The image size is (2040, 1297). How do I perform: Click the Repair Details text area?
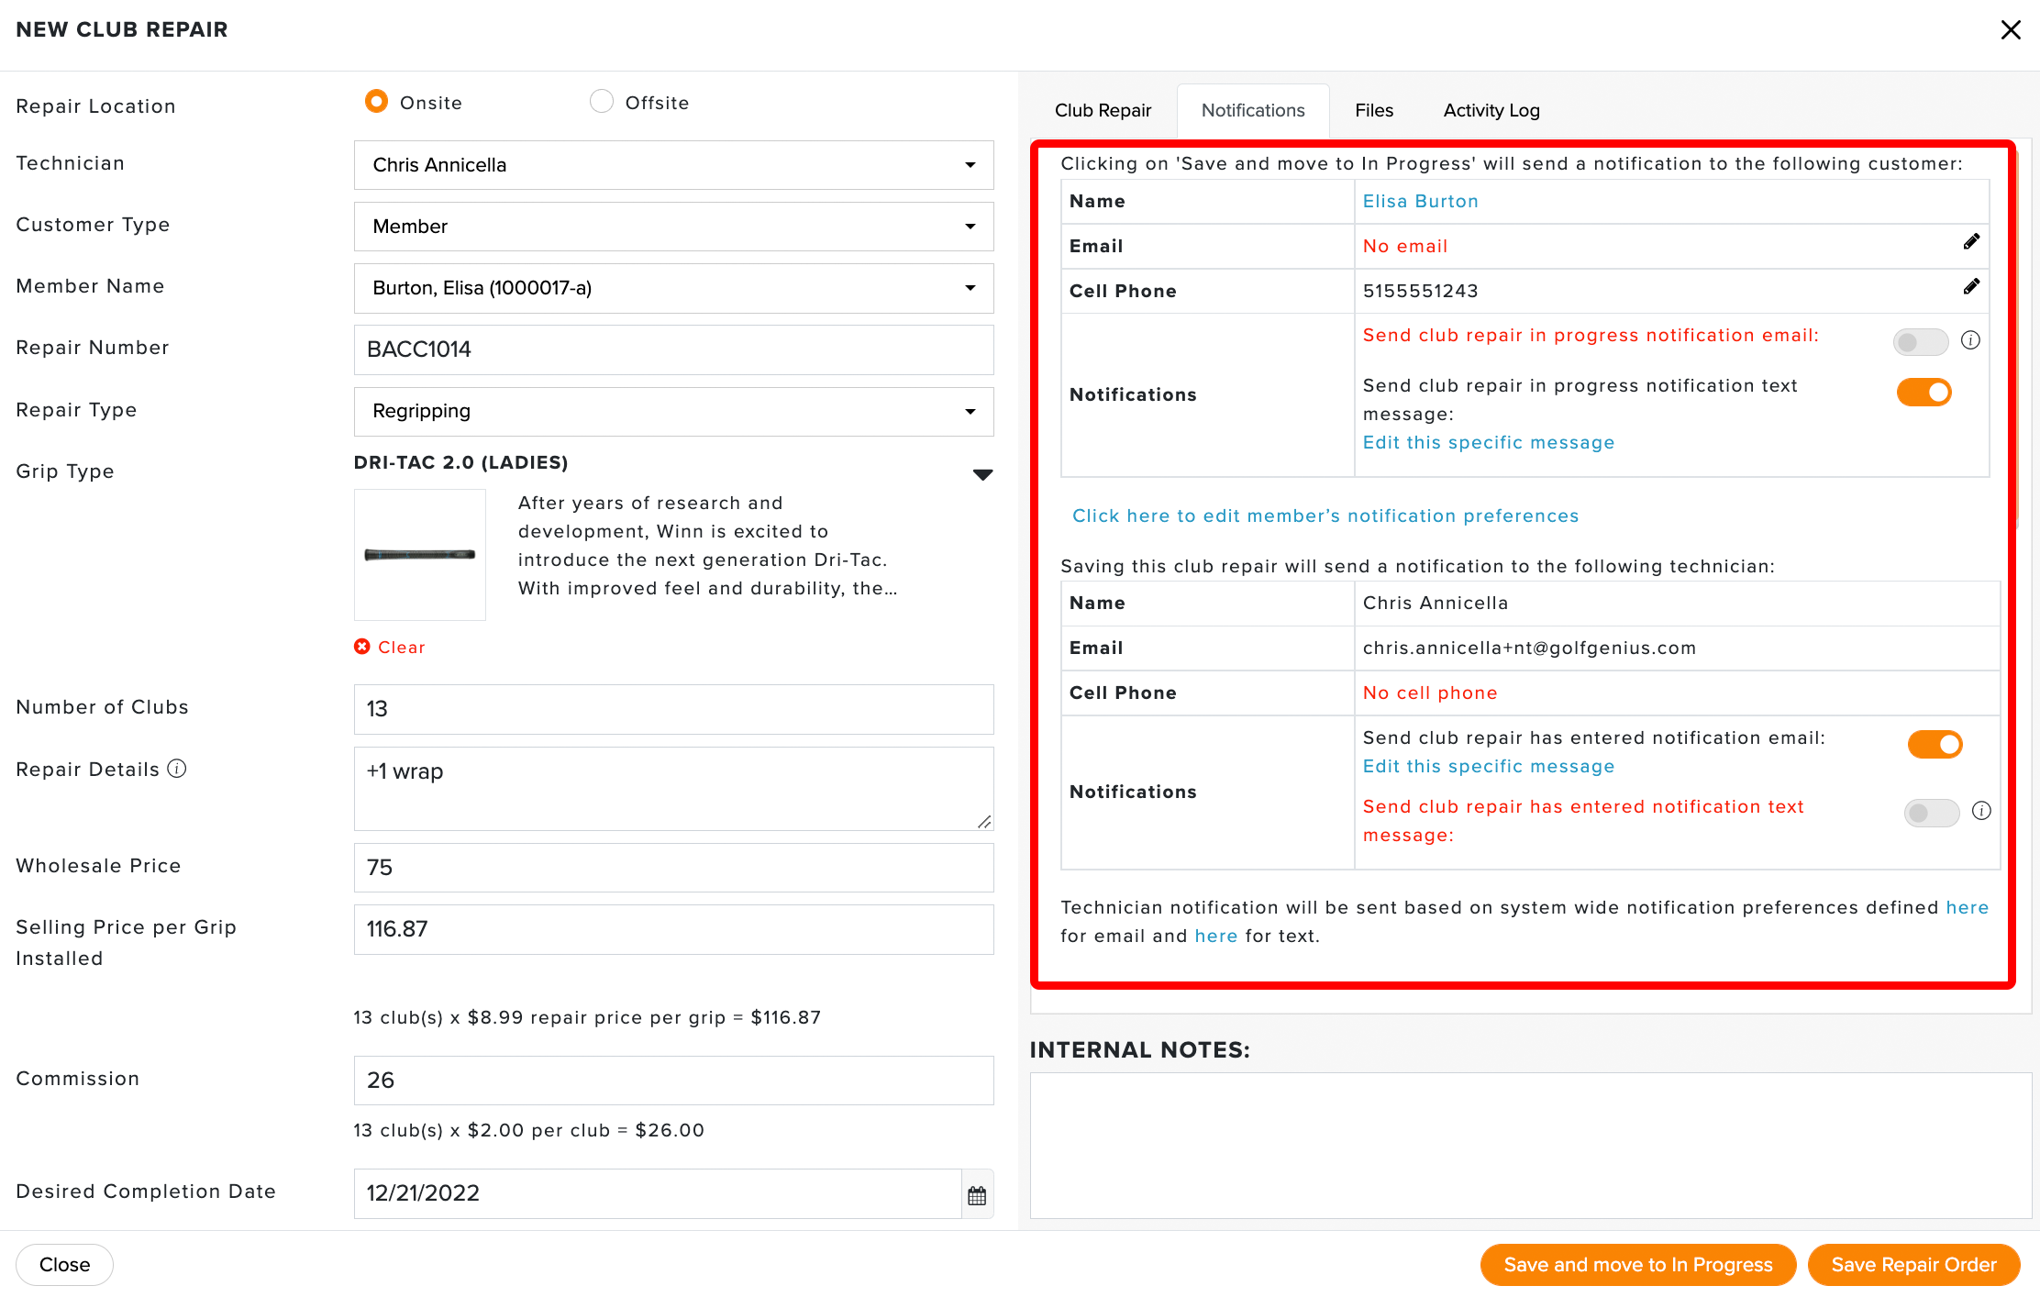(x=674, y=789)
